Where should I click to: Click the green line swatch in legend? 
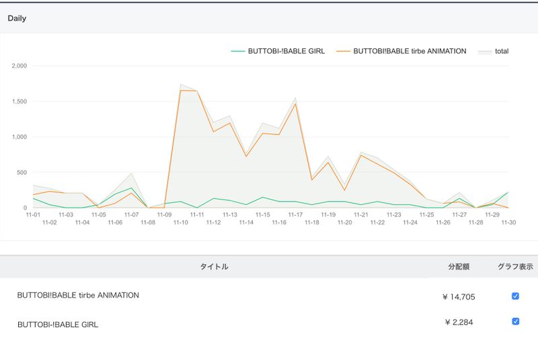[237, 51]
